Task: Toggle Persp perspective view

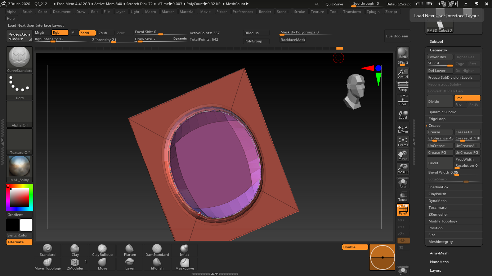Action: pyautogui.click(x=403, y=87)
